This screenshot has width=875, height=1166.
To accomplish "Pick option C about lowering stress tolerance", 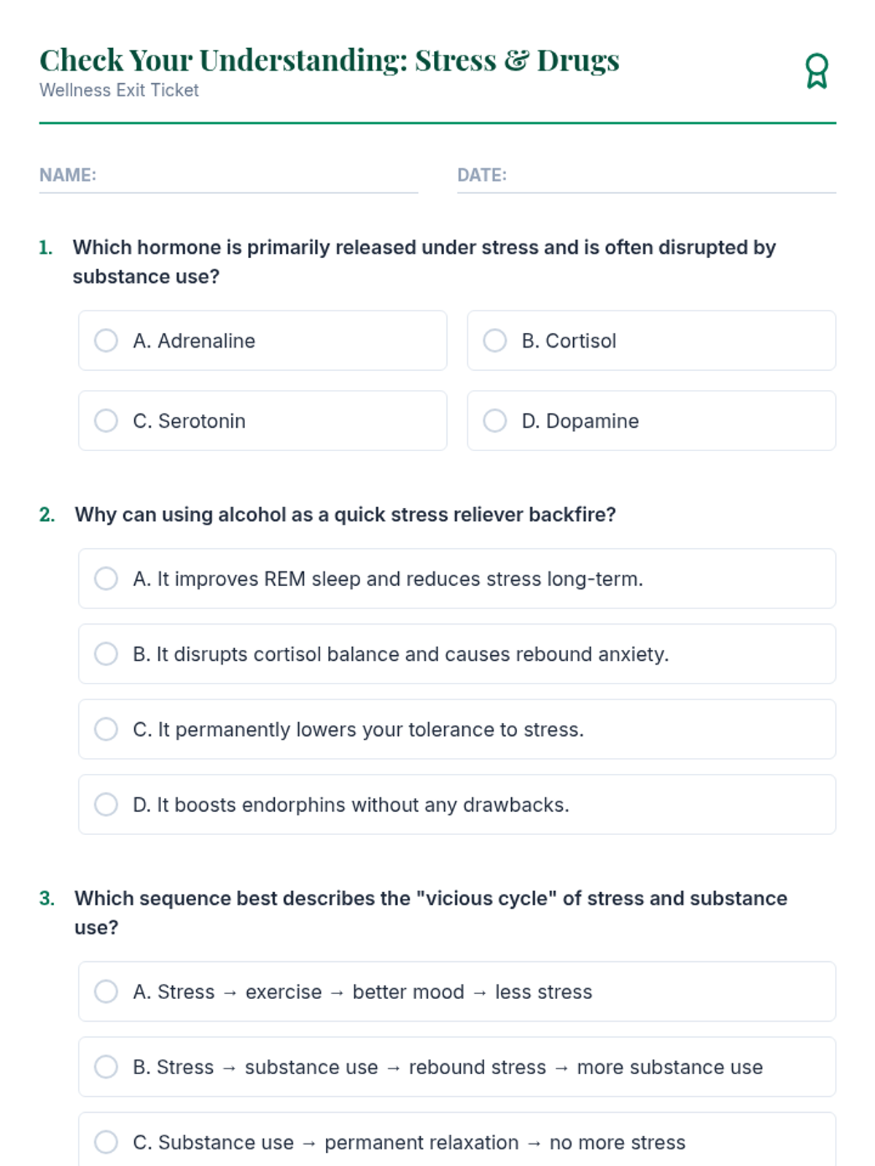I will point(457,729).
